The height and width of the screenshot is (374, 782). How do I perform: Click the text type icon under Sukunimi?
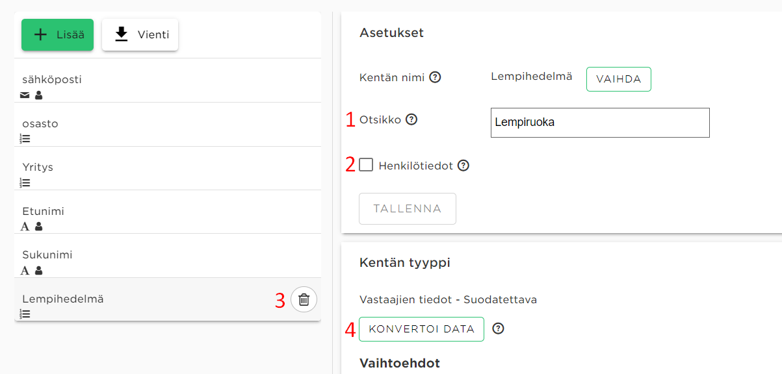tap(25, 270)
